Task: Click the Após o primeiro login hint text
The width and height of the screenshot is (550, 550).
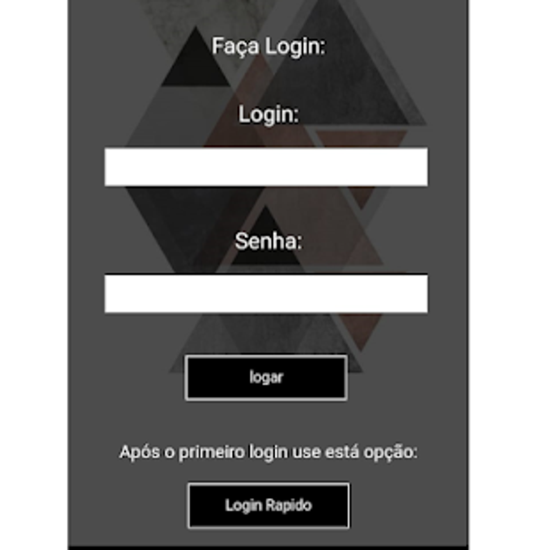Action: (269, 452)
